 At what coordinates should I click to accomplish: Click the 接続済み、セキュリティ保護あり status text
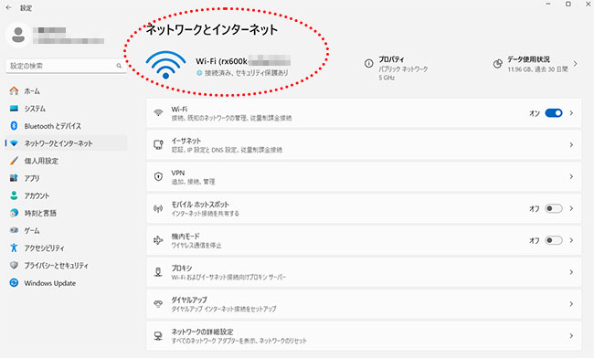(247, 73)
